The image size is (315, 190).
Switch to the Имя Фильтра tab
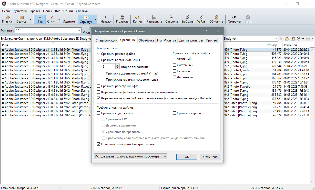[166, 40]
